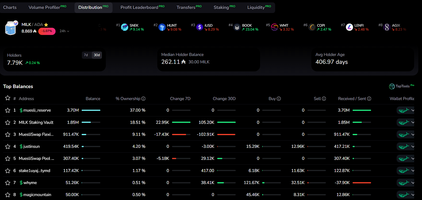422x200 pixels.
Task: Click the muesli_reserve balance bar
Action: [91, 110]
